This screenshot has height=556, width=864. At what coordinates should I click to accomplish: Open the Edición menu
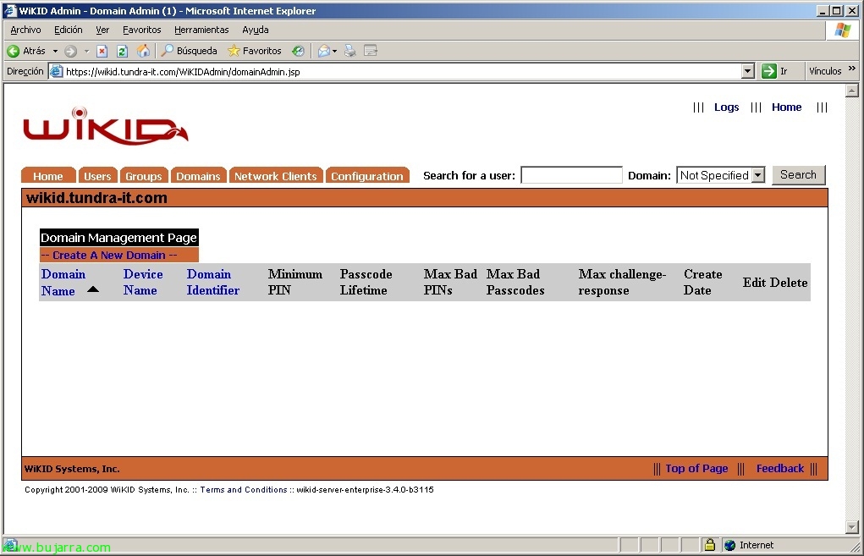69,30
